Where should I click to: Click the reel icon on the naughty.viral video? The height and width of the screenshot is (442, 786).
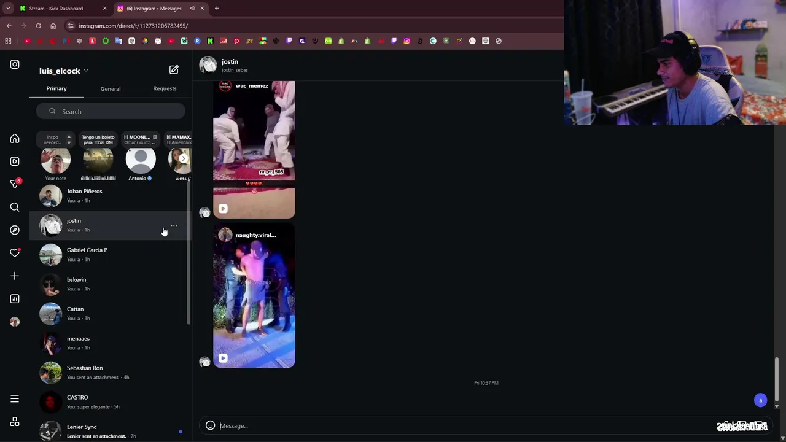223,358
